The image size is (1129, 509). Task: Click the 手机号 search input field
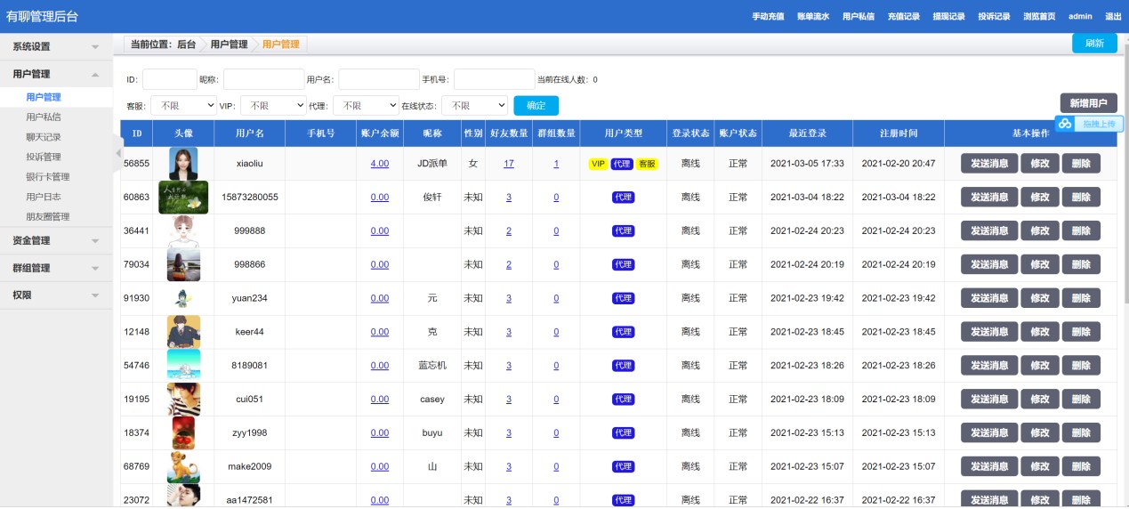[x=494, y=80]
